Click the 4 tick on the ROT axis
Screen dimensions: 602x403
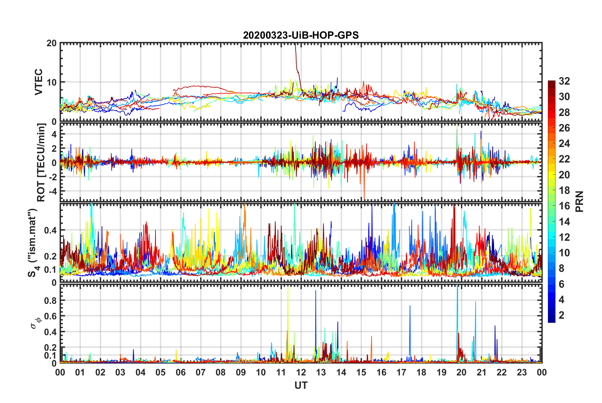pyautogui.click(x=54, y=134)
